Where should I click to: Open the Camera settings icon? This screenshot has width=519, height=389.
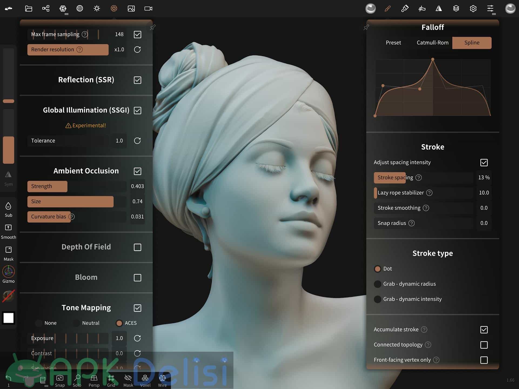click(x=148, y=9)
